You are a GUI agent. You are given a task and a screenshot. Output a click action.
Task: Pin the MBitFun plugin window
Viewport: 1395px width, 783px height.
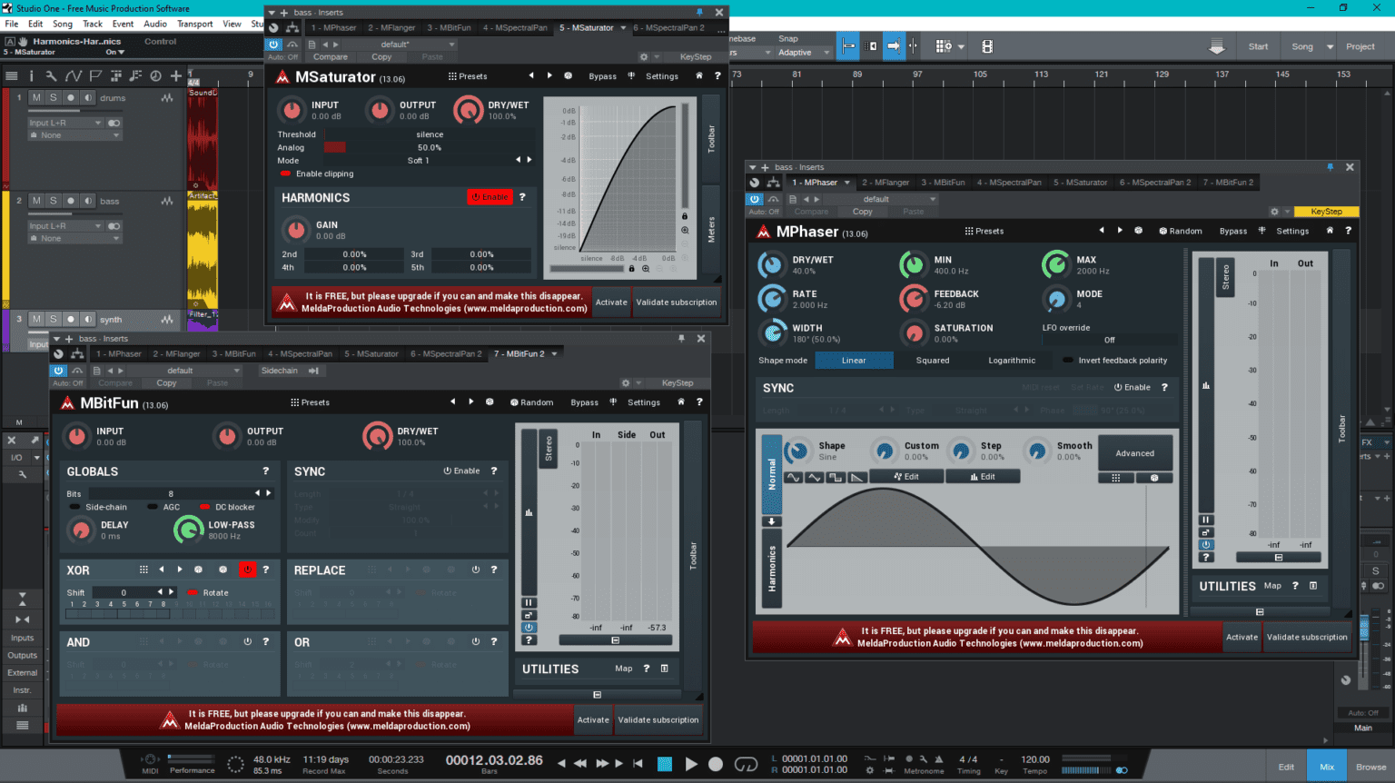click(x=681, y=338)
